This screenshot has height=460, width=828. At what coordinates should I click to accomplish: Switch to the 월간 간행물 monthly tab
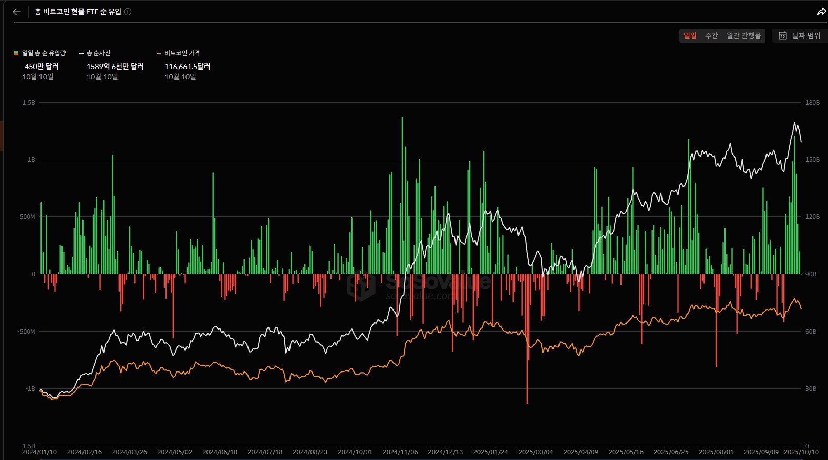743,36
